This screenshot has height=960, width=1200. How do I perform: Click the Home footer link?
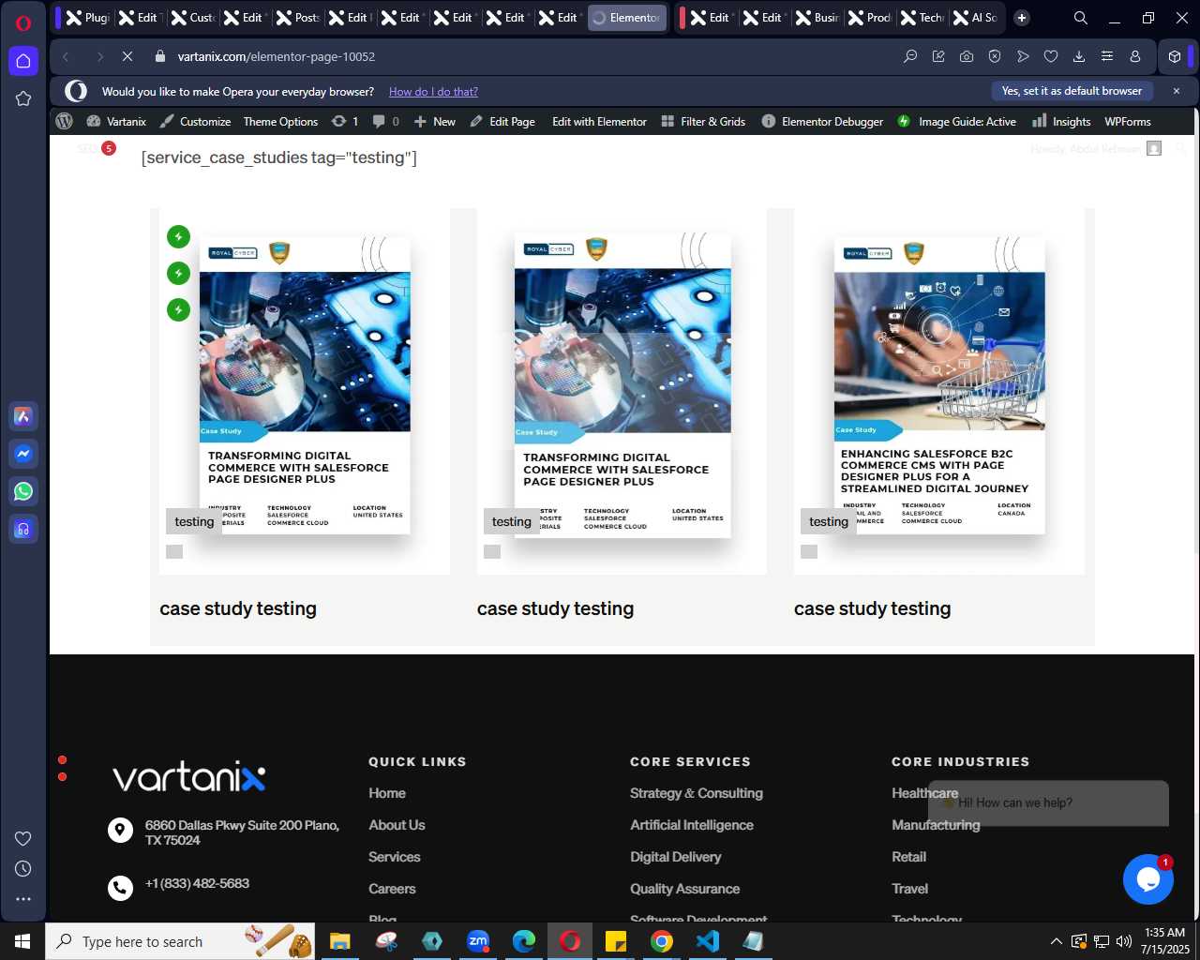(387, 793)
